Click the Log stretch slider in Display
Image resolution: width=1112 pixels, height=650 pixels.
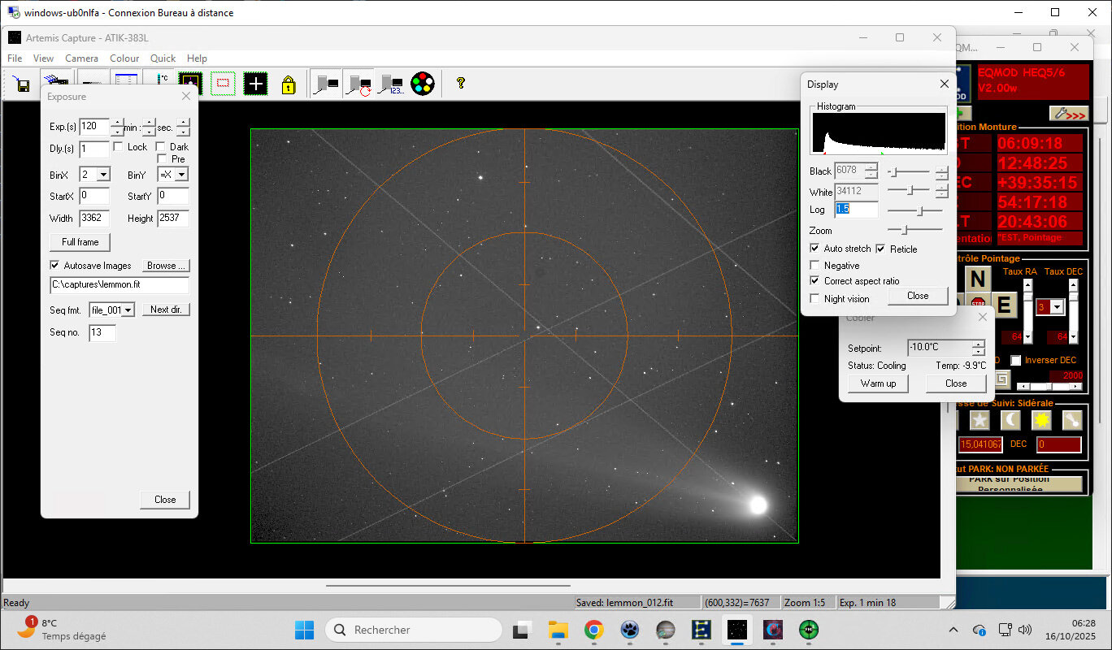click(x=919, y=210)
